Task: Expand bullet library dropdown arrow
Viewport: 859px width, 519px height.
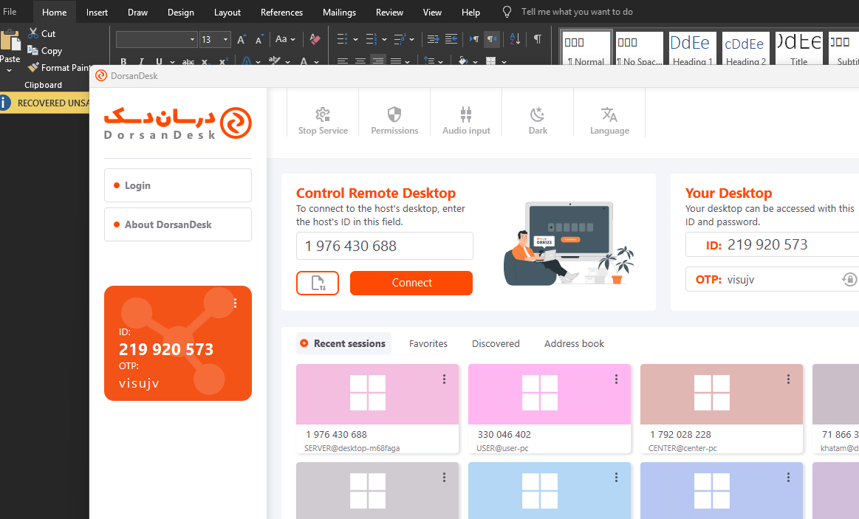Action: [355, 39]
